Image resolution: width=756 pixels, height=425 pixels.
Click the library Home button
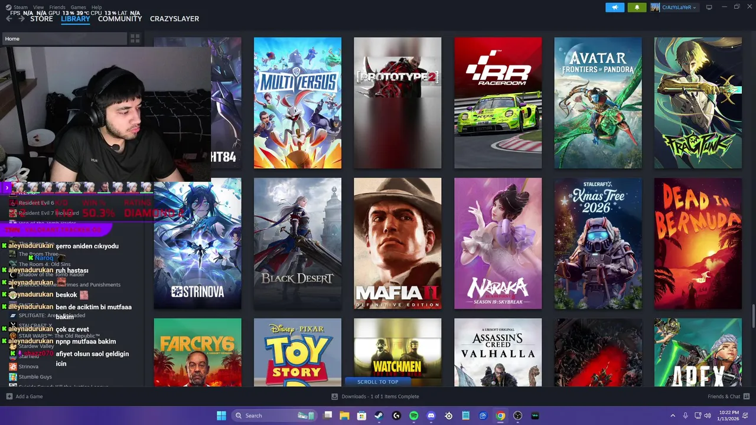(x=64, y=39)
